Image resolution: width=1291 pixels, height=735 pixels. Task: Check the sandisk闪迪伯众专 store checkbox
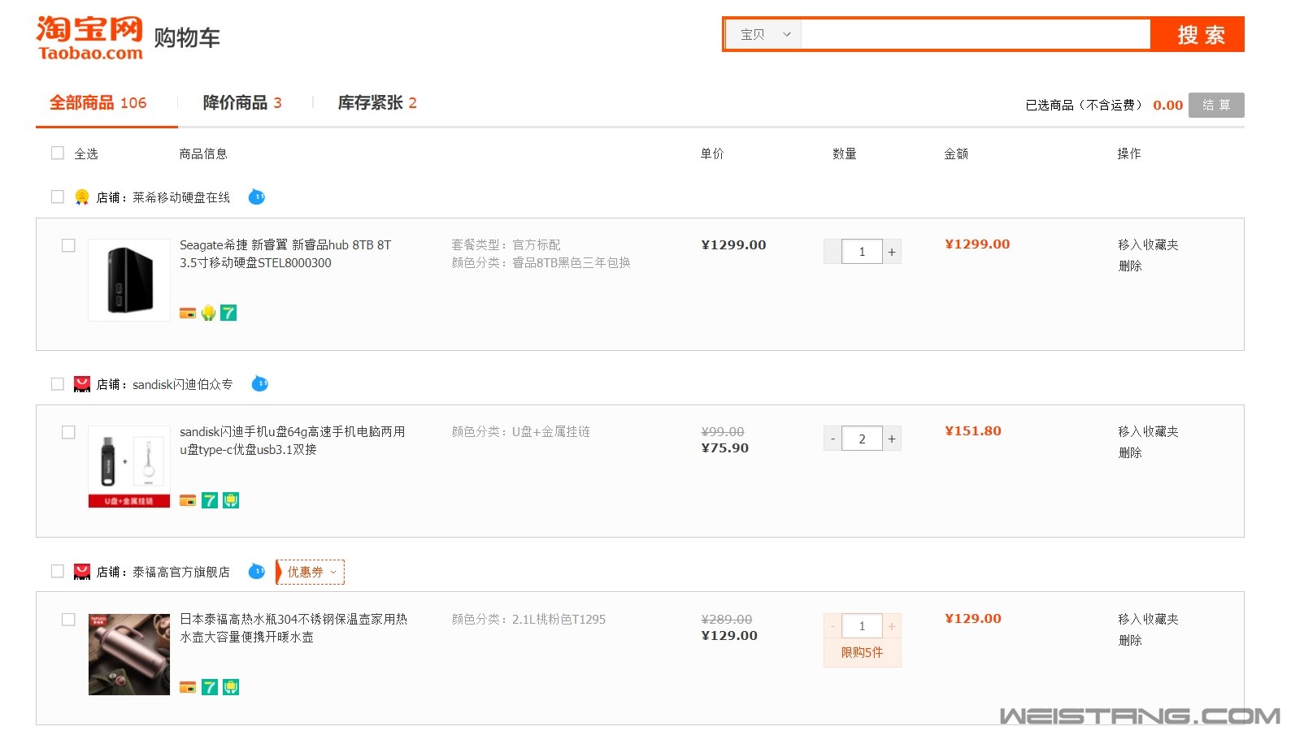[58, 383]
